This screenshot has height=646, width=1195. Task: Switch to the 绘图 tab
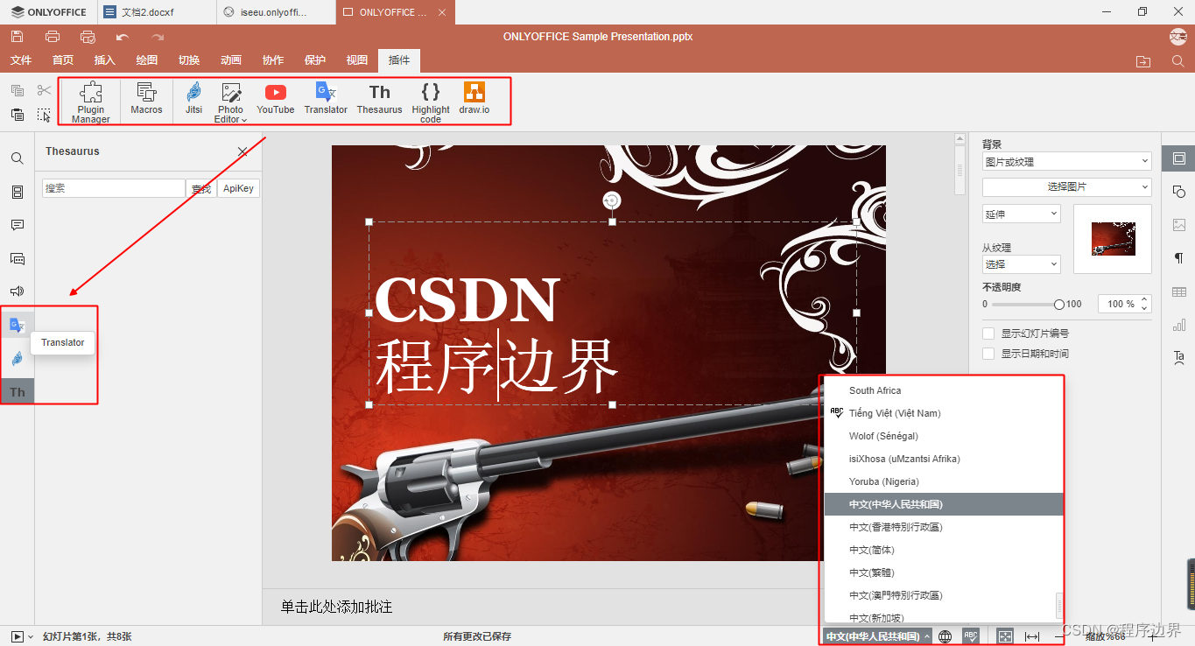click(147, 60)
